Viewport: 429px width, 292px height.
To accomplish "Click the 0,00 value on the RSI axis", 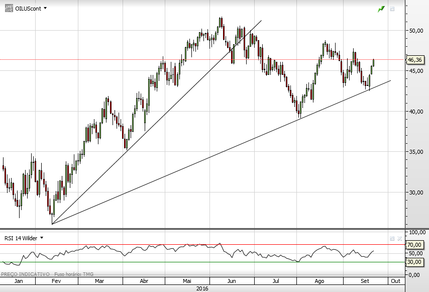I will (414, 275).
